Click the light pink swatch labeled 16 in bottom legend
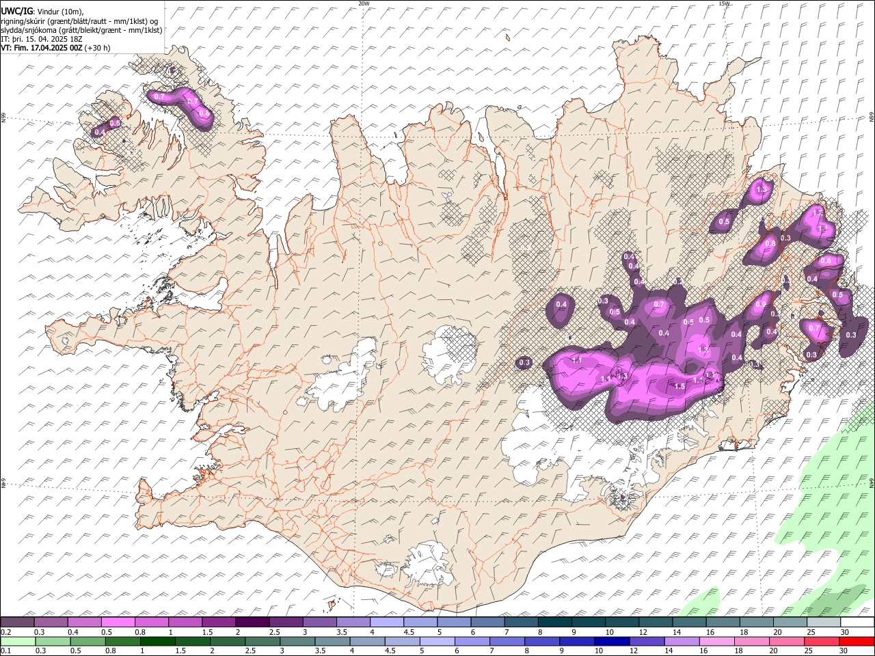This screenshot has width=875, height=656. point(716,641)
